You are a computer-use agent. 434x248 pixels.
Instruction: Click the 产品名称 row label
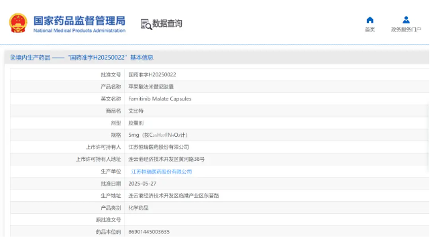coord(111,87)
